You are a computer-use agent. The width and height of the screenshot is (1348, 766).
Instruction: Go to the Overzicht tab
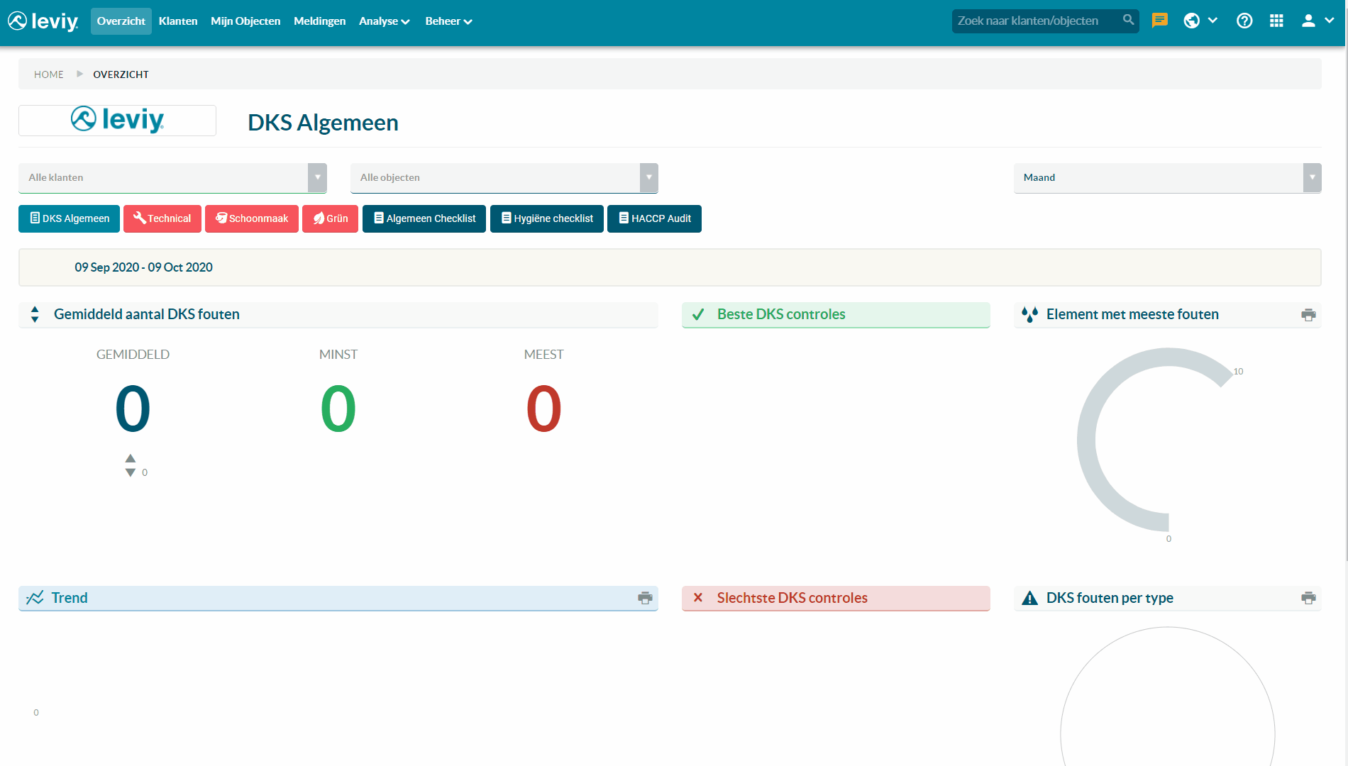click(x=121, y=21)
